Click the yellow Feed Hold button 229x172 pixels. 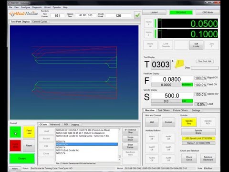29,132
